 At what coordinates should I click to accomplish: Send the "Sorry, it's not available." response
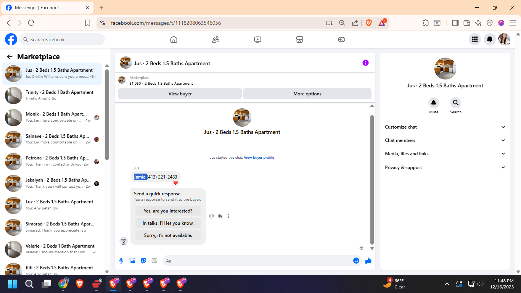point(168,235)
